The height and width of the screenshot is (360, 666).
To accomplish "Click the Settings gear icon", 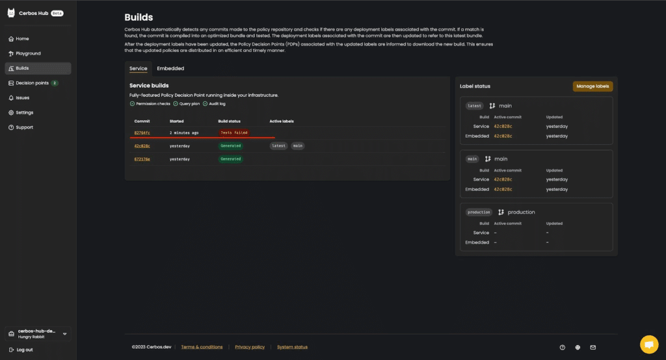I will (x=11, y=112).
